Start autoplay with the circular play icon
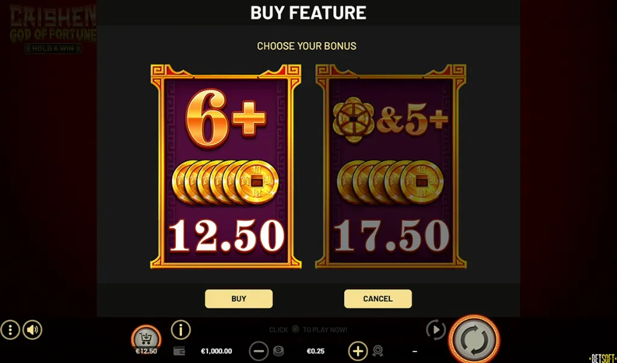The image size is (617, 363). [436, 330]
